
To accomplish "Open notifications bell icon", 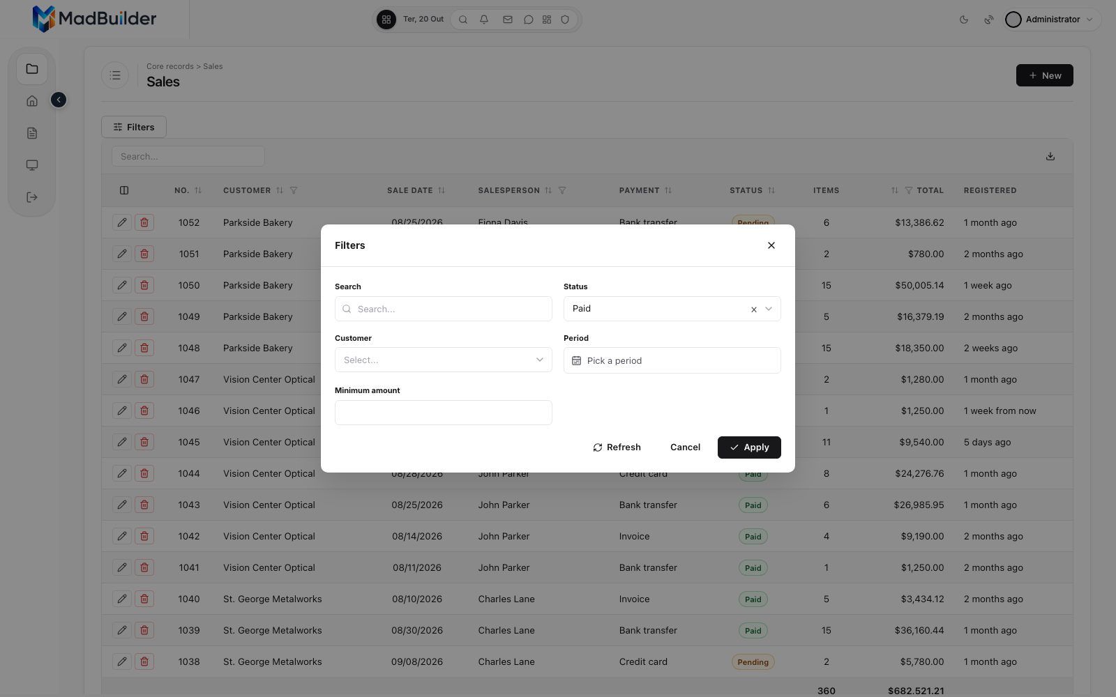I will pyautogui.click(x=484, y=20).
